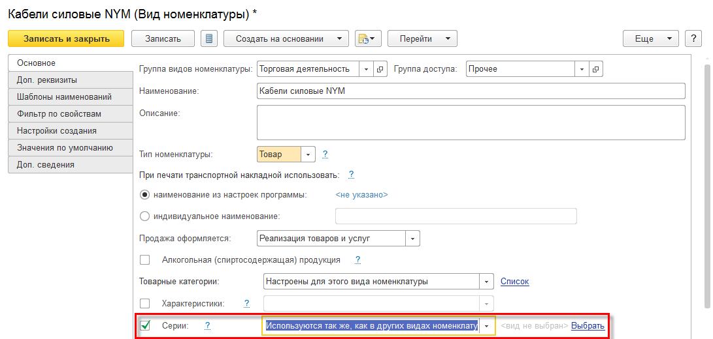This screenshot has height=339, width=713.
Task: Open the Группа видов номенклатуры value form icon
Action: click(380, 69)
